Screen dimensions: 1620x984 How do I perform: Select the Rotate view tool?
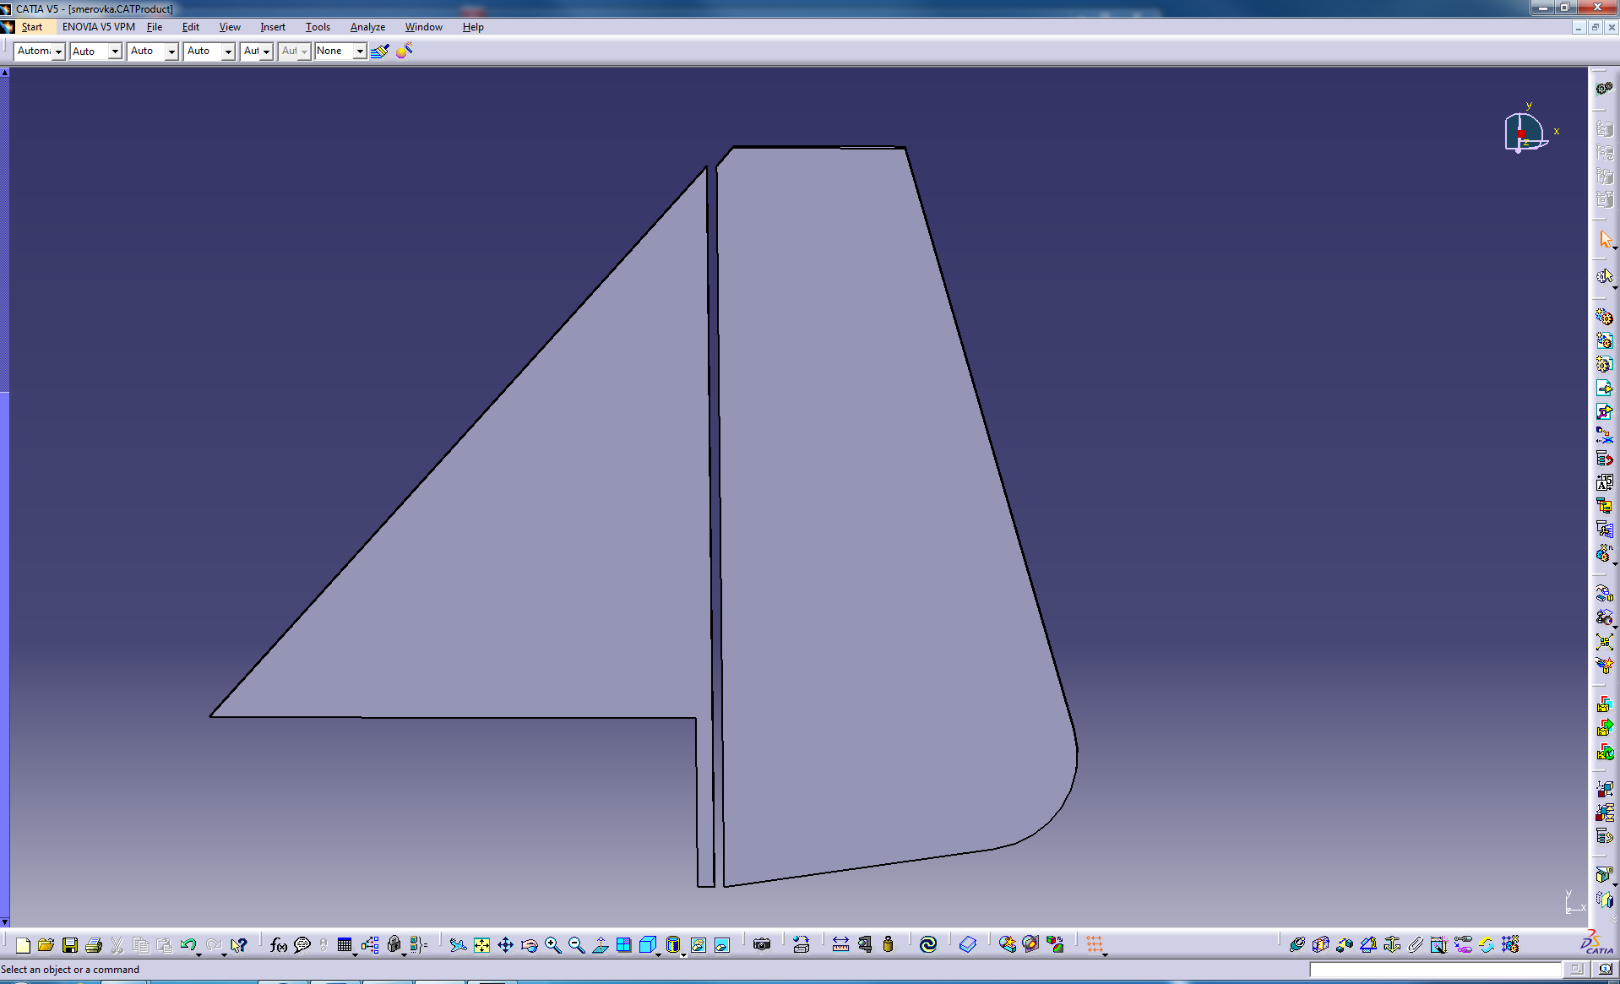coord(529,945)
